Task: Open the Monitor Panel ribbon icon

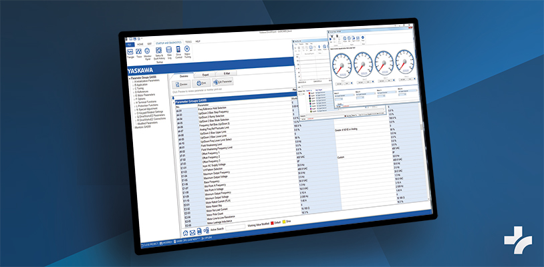Action: point(147,53)
